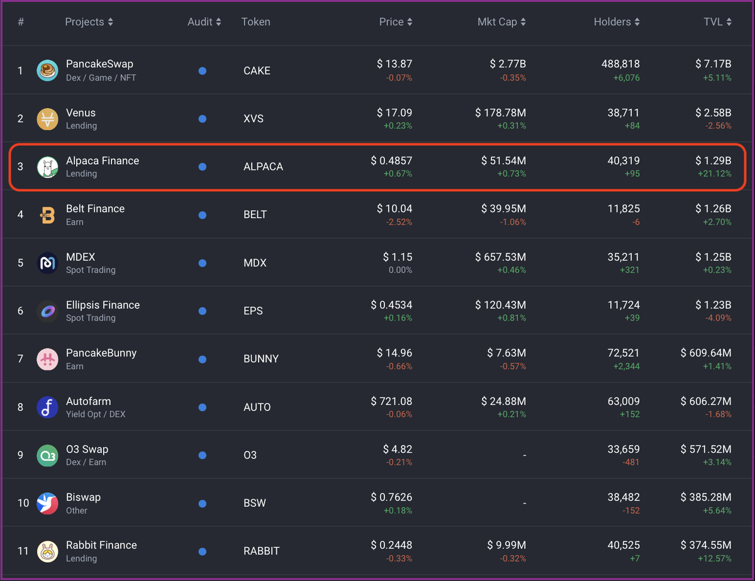
Task: Click the $ 7.17B TVL value
Action: click(x=713, y=64)
